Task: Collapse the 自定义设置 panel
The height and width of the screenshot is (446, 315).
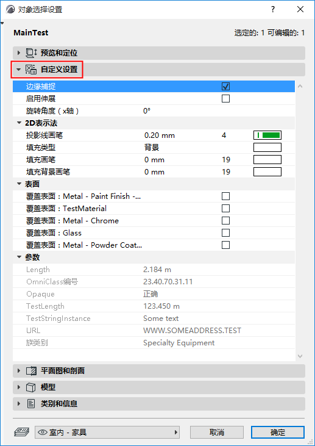Action: (x=19, y=70)
